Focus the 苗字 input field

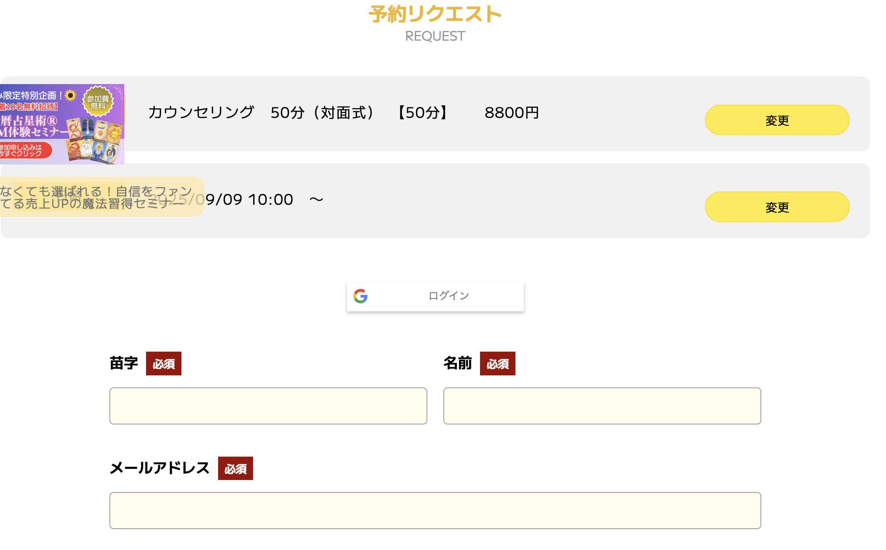[x=268, y=406]
